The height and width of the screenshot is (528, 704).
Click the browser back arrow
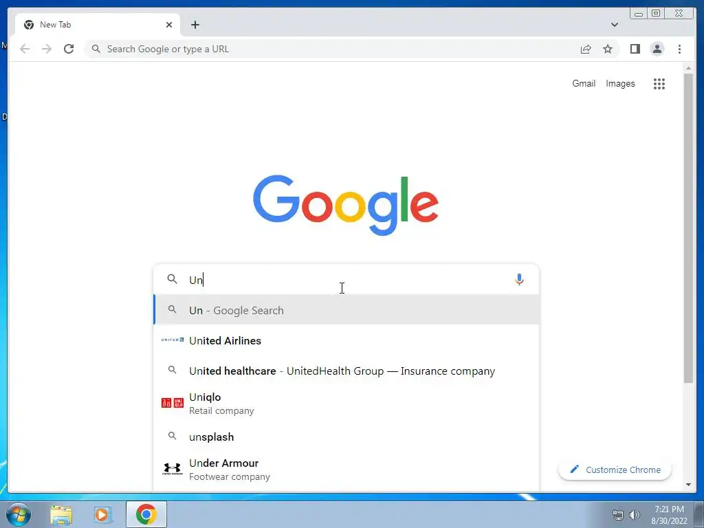[x=25, y=49]
